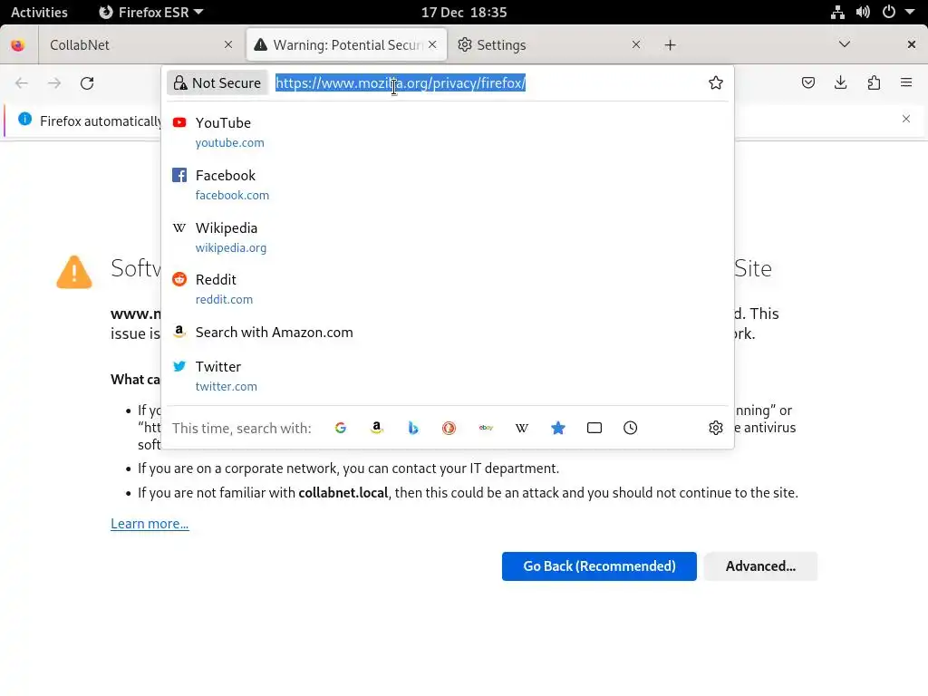The width and height of the screenshot is (928, 696).
Task: Open the pinned Firefox tab
Action: click(x=18, y=45)
